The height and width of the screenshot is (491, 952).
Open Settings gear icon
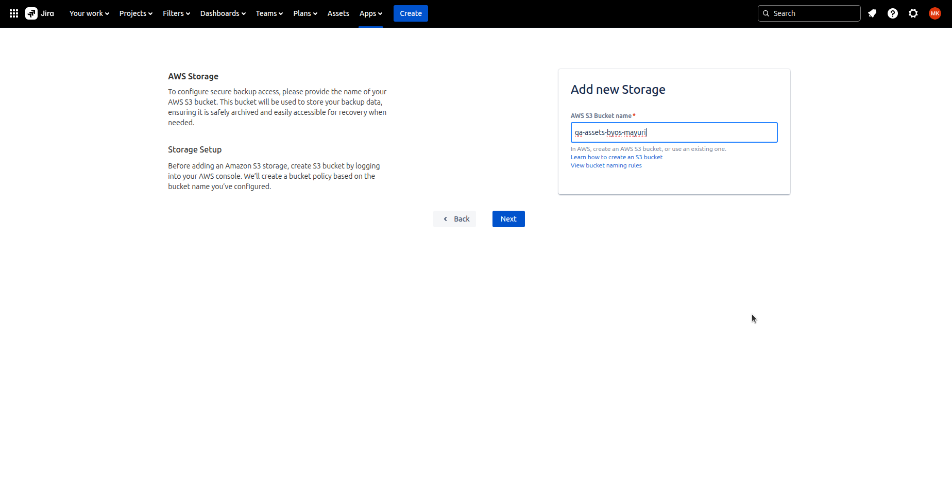913,13
